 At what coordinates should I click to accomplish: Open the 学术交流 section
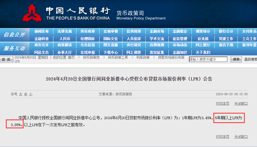157,39
